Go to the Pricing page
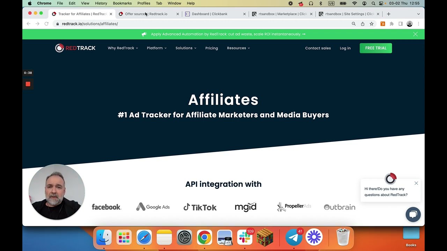The height and width of the screenshot is (251, 447). pos(212,48)
